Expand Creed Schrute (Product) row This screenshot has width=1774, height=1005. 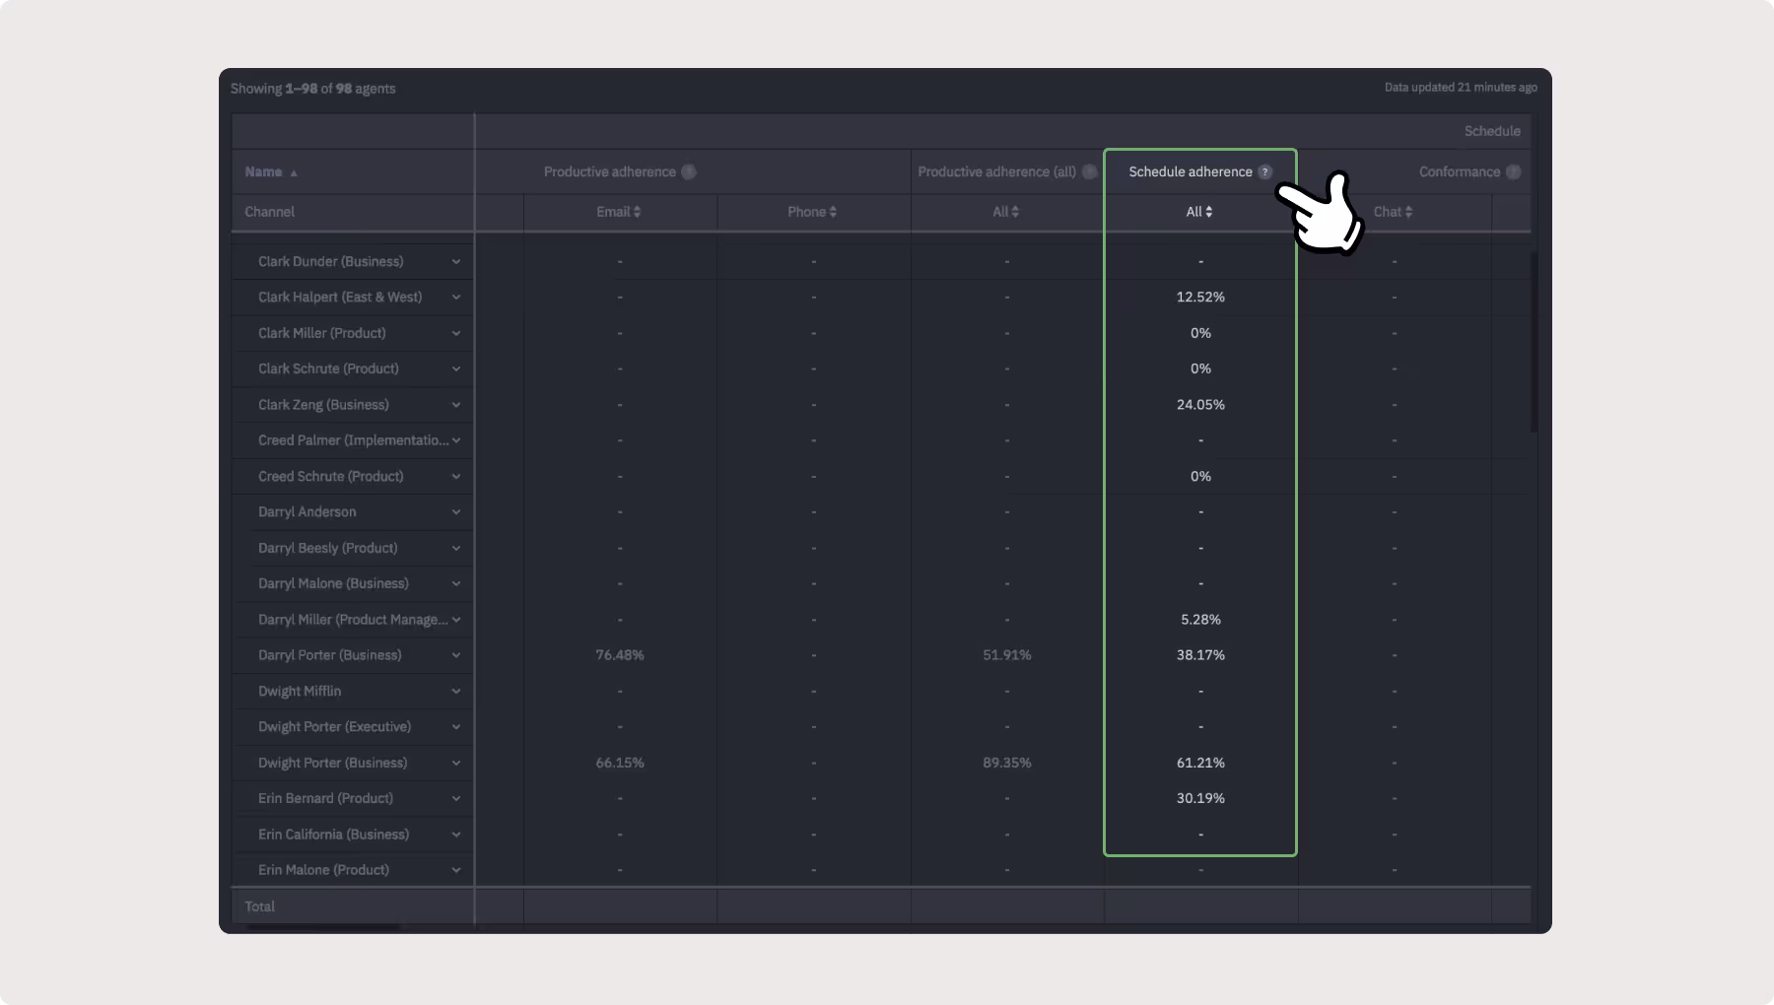(x=456, y=477)
